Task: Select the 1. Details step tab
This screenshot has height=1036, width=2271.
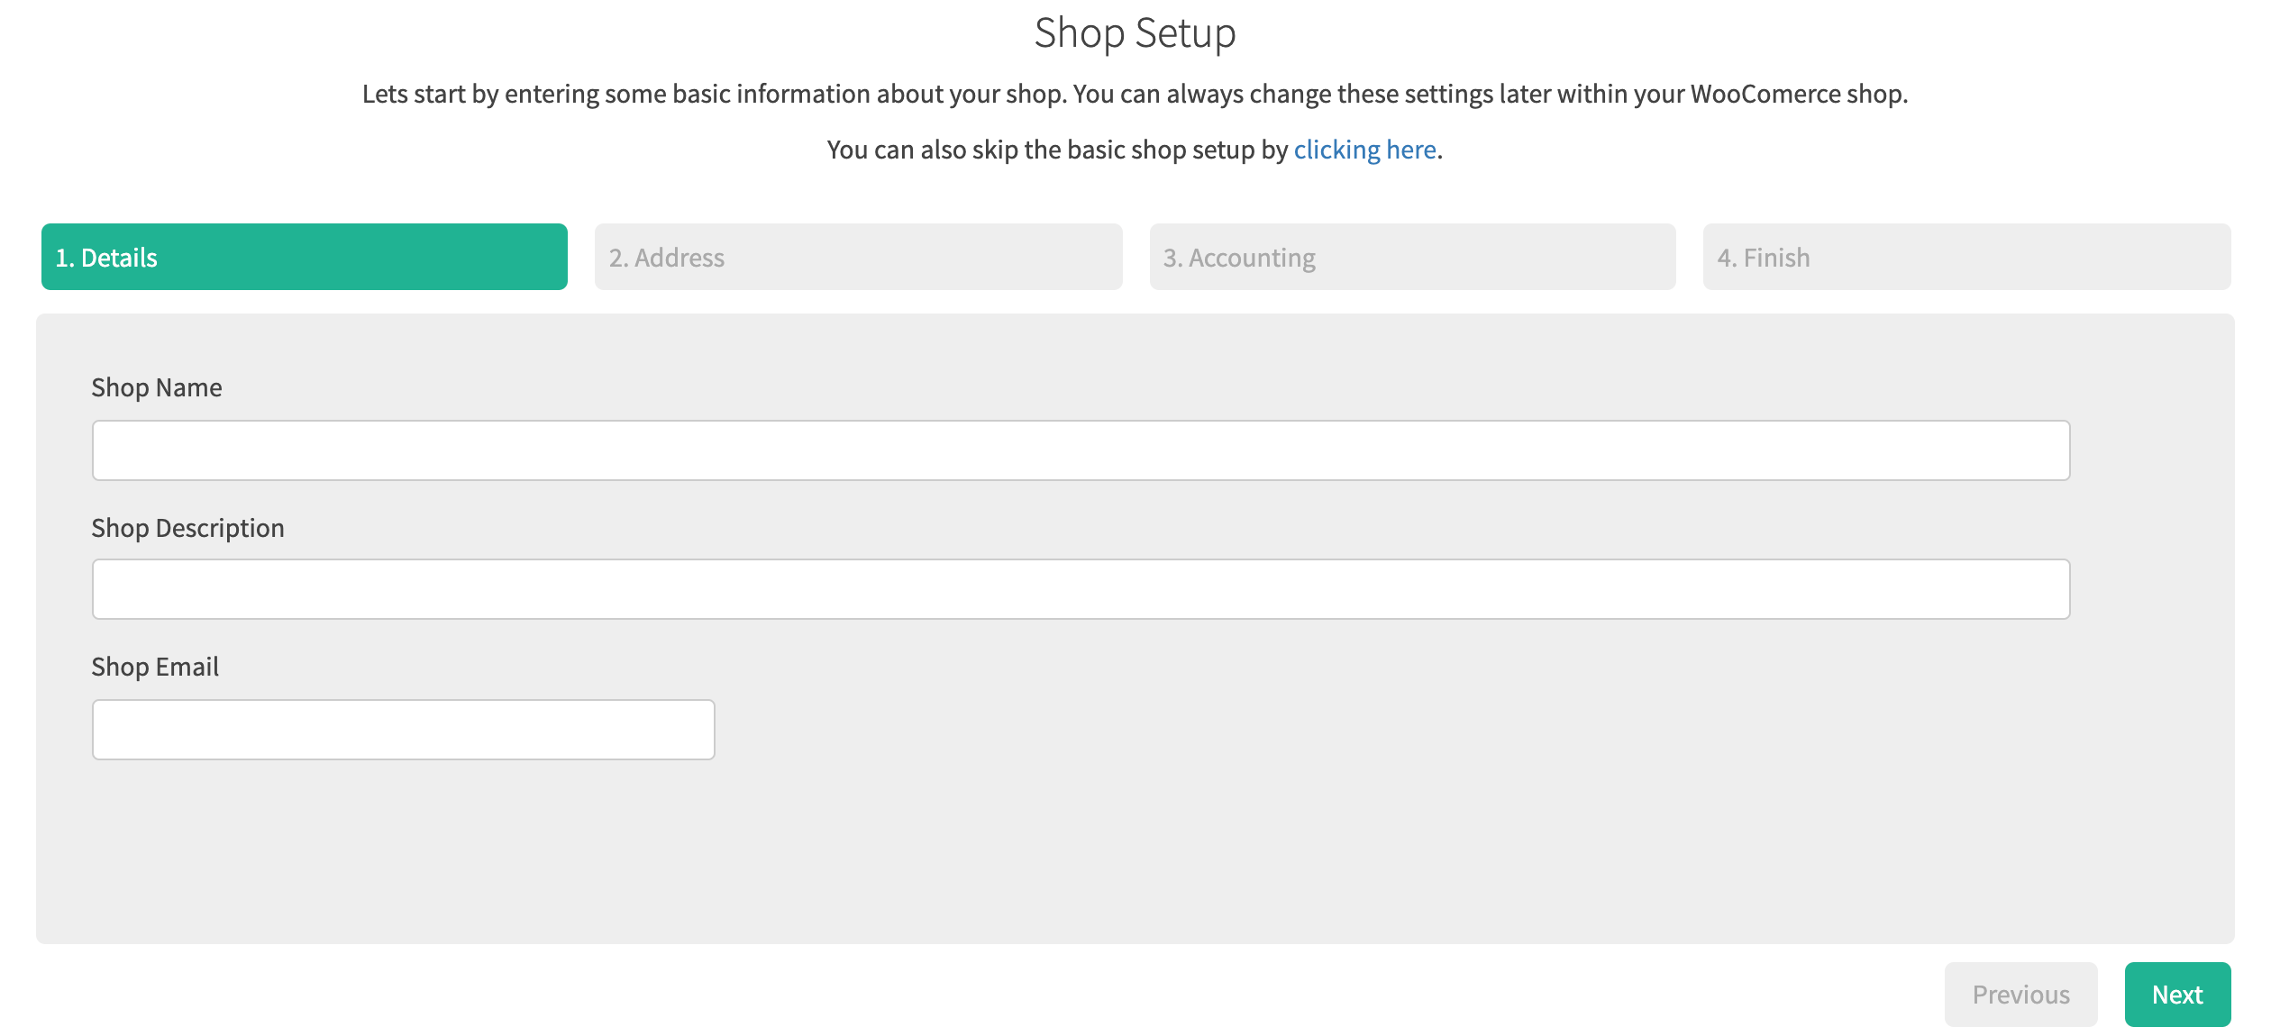Action: [304, 257]
